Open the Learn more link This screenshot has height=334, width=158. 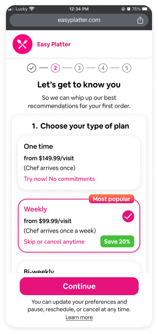(79, 318)
